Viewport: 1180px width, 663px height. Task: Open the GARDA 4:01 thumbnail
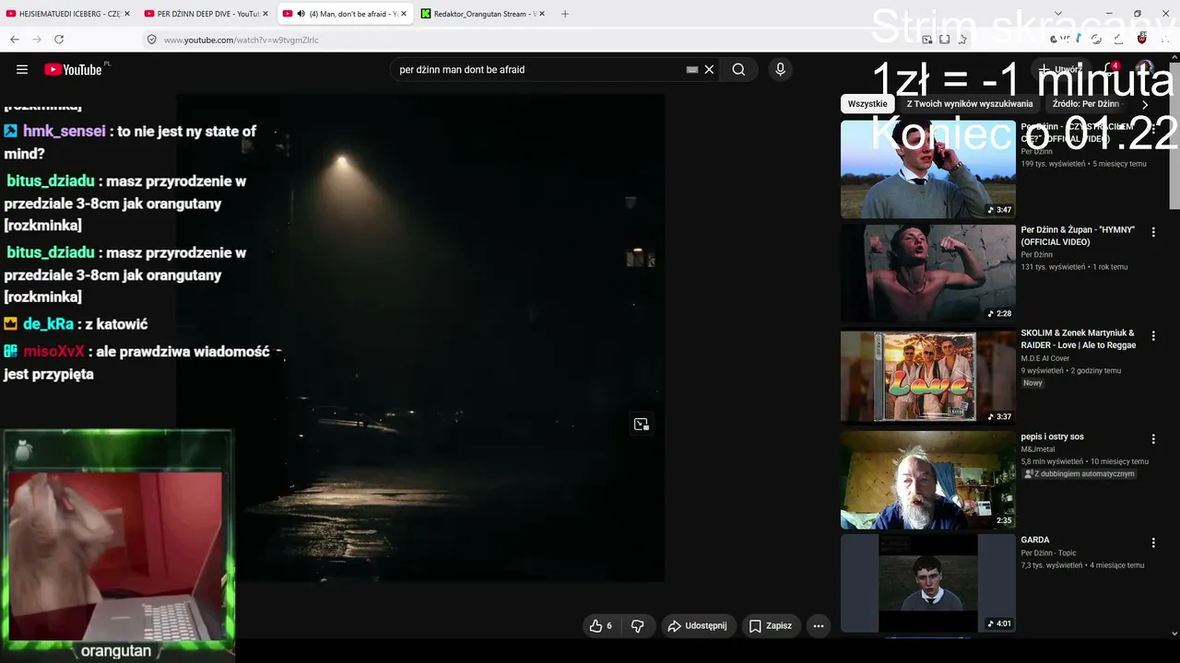[x=928, y=584]
